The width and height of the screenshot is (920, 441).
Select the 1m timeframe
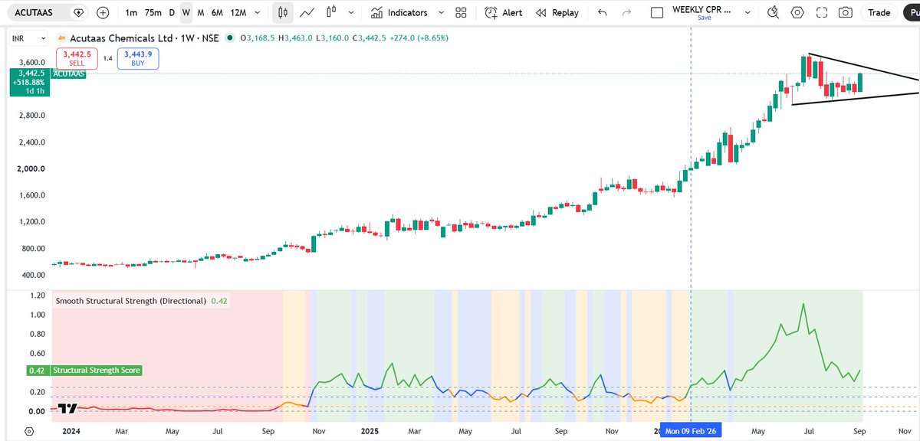(131, 12)
